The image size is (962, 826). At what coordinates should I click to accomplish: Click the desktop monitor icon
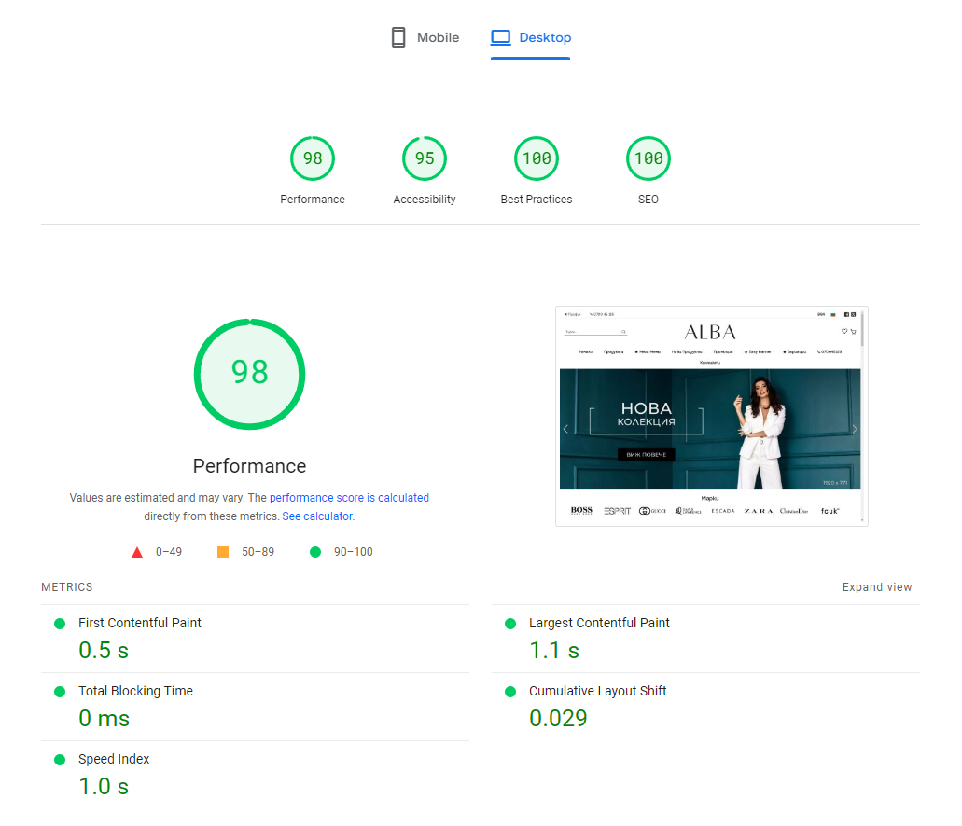pyautogui.click(x=501, y=38)
